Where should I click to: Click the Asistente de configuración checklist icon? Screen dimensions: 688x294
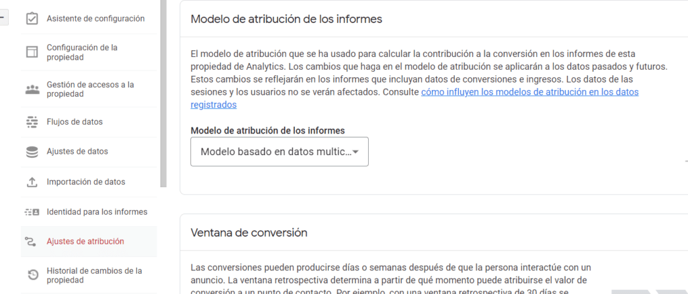[32, 19]
